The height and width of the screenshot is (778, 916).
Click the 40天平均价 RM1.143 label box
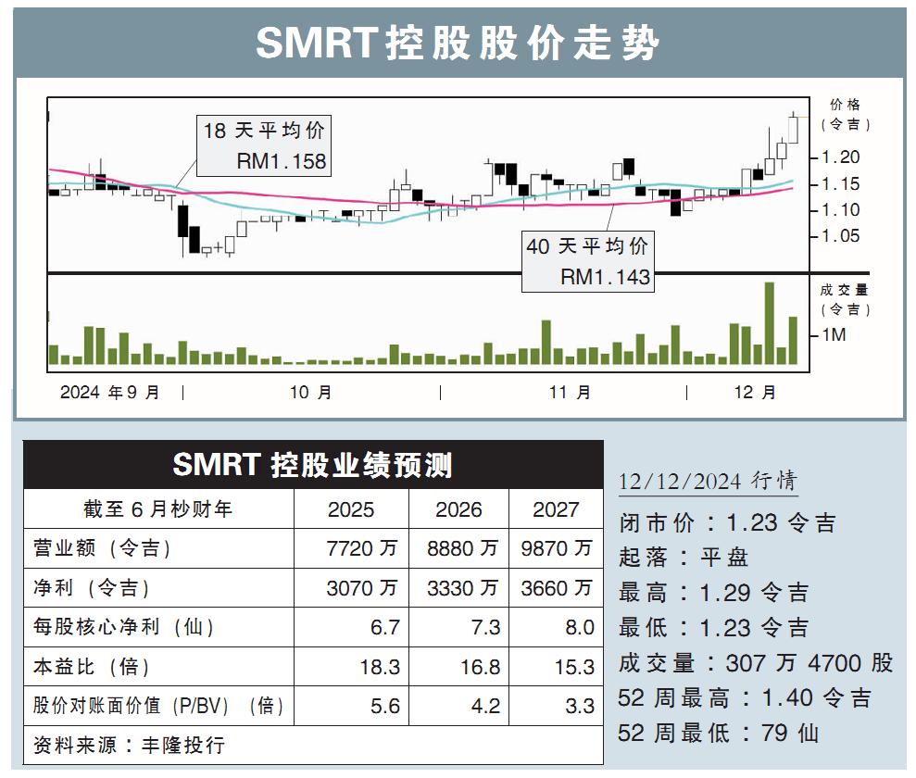coord(588,261)
